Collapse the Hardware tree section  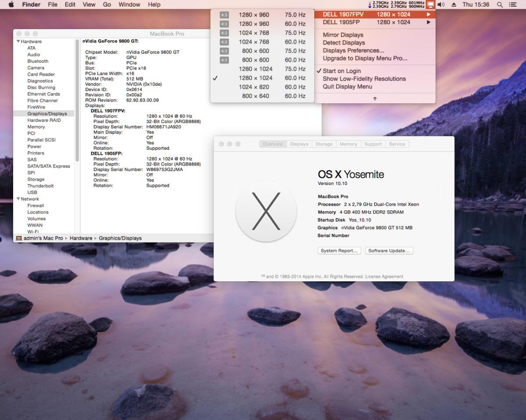[x=18, y=42]
